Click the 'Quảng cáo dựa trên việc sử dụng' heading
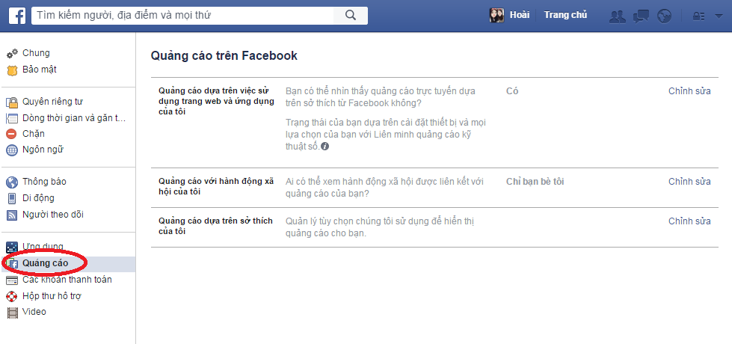The height and width of the screenshot is (344, 732). pyautogui.click(x=217, y=101)
